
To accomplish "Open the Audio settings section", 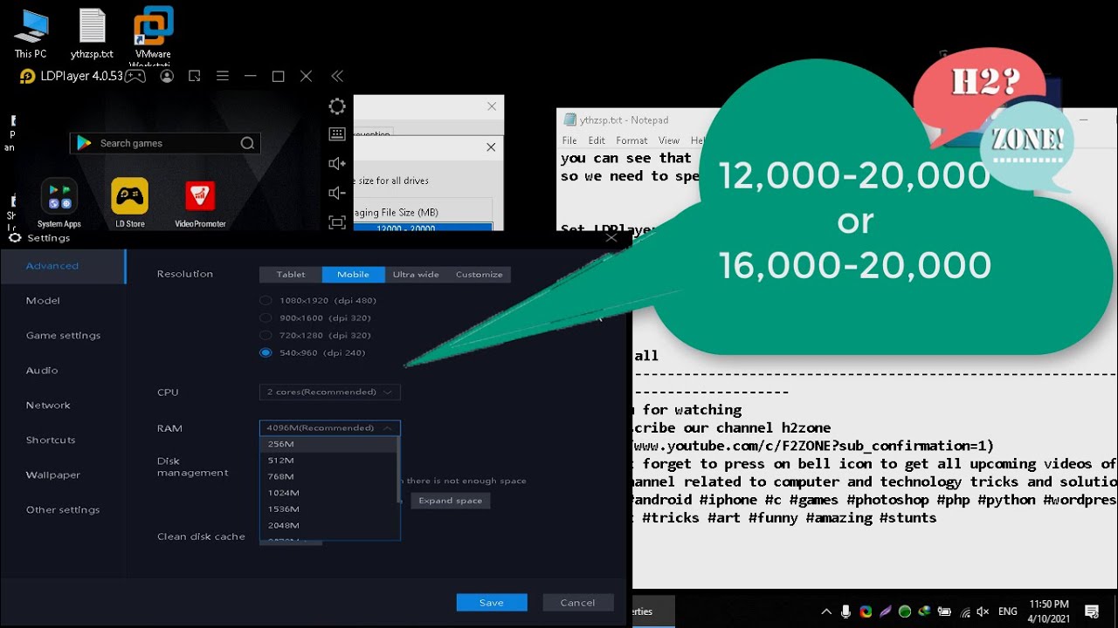I will pos(63,370).
